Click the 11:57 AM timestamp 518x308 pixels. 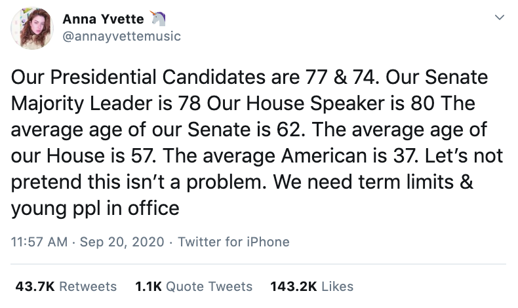pyautogui.click(x=39, y=242)
